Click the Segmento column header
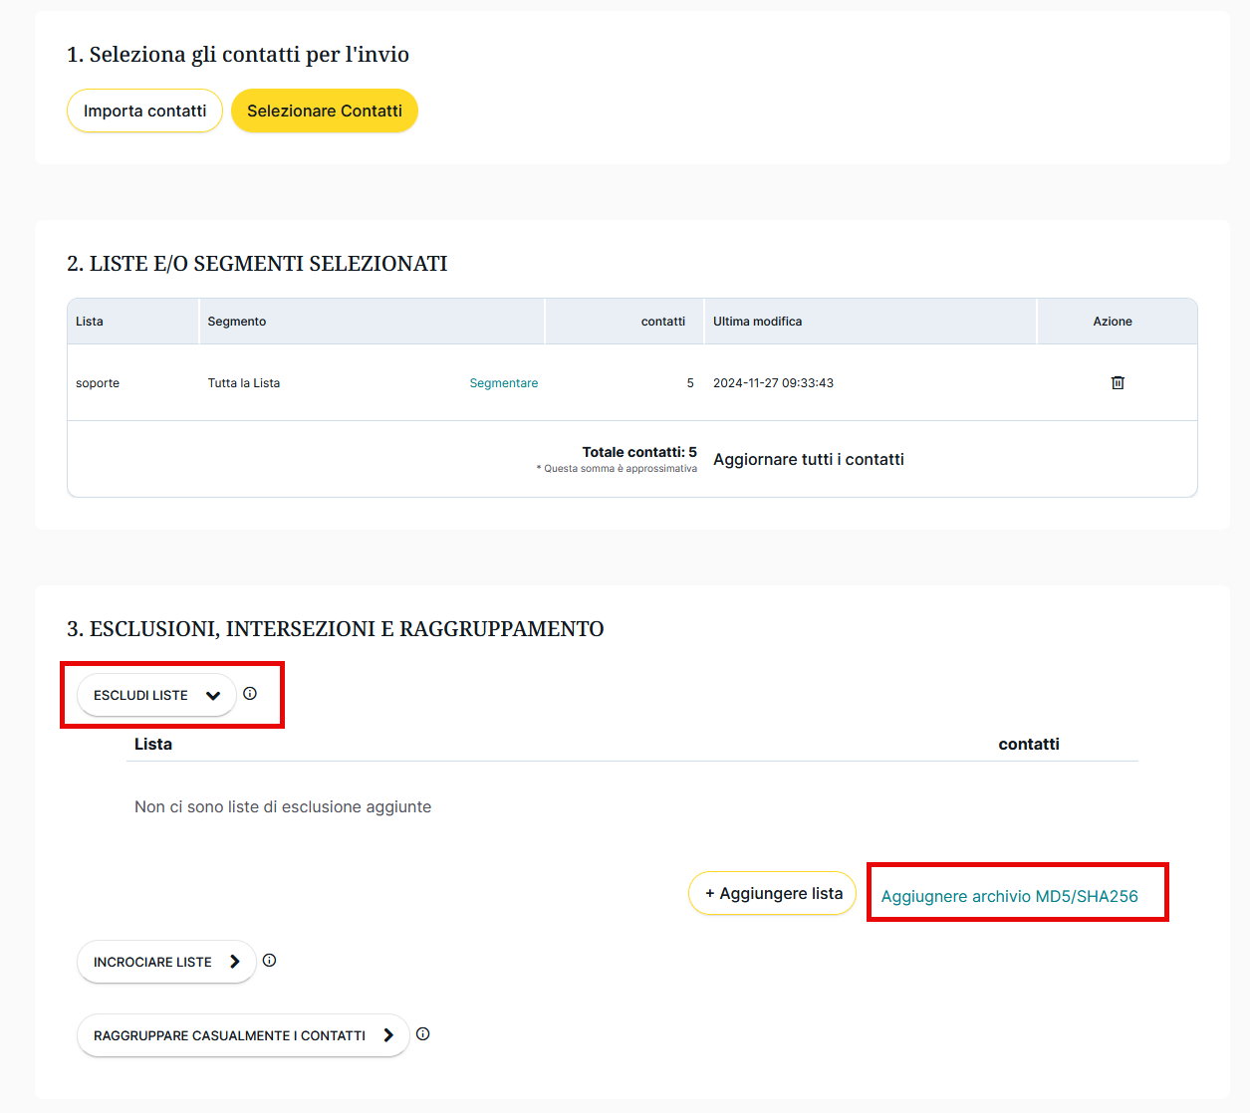Viewport: 1250px width, 1113px height. 237,322
